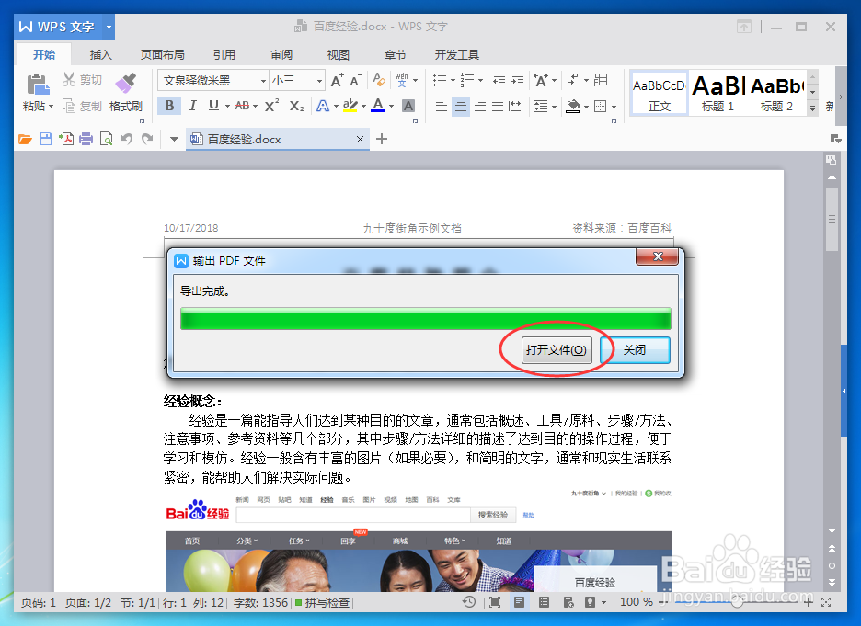The height and width of the screenshot is (626, 861).
Task: Save document with floppy disk icon
Action: pyautogui.click(x=46, y=139)
